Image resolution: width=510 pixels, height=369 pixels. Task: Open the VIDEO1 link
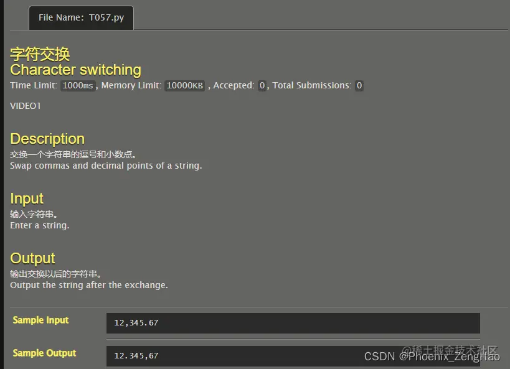click(x=26, y=106)
